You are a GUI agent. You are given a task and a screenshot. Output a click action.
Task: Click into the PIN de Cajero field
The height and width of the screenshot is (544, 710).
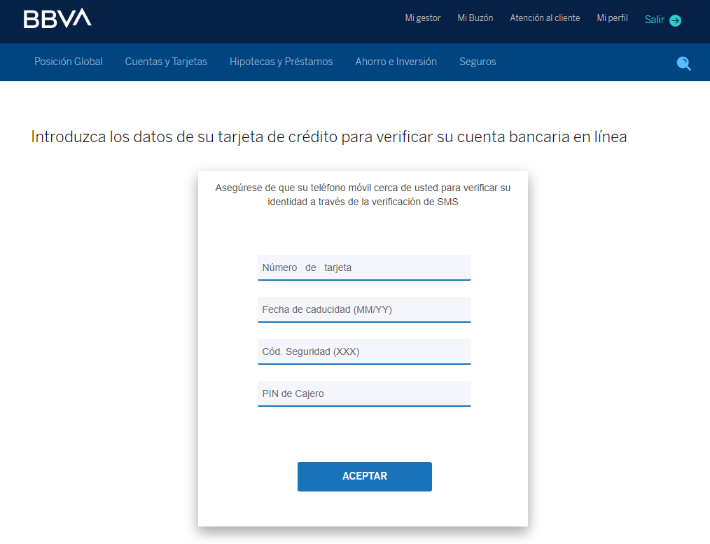364,393
